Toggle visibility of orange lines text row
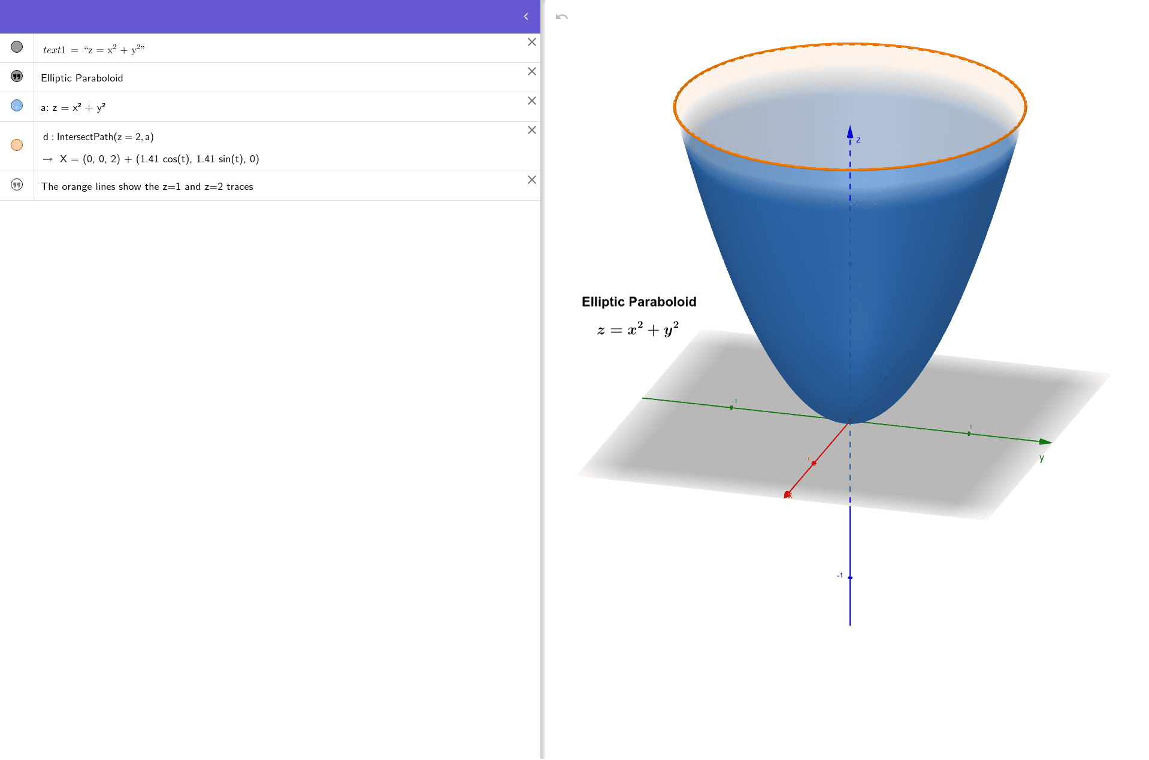 point(17,184)
